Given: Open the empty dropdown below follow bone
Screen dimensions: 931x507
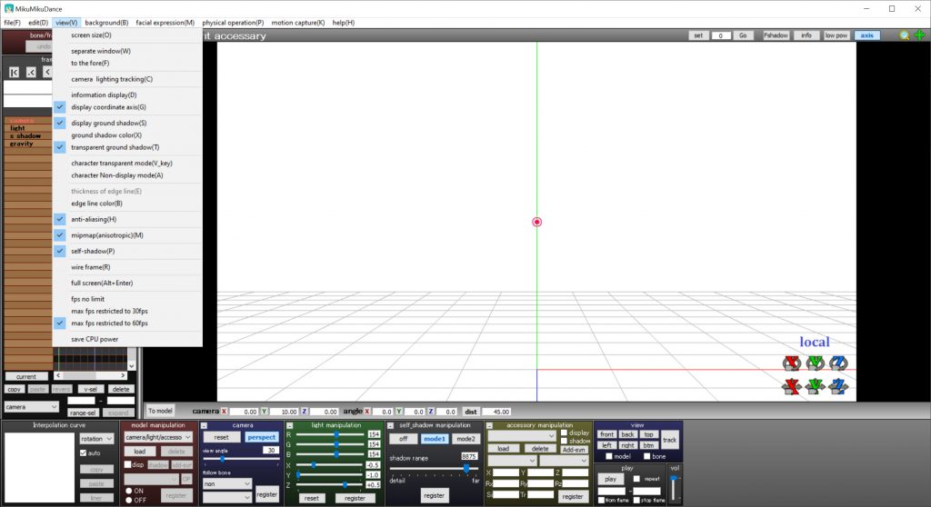Looking at the screenshot, I should coord(226,497).
